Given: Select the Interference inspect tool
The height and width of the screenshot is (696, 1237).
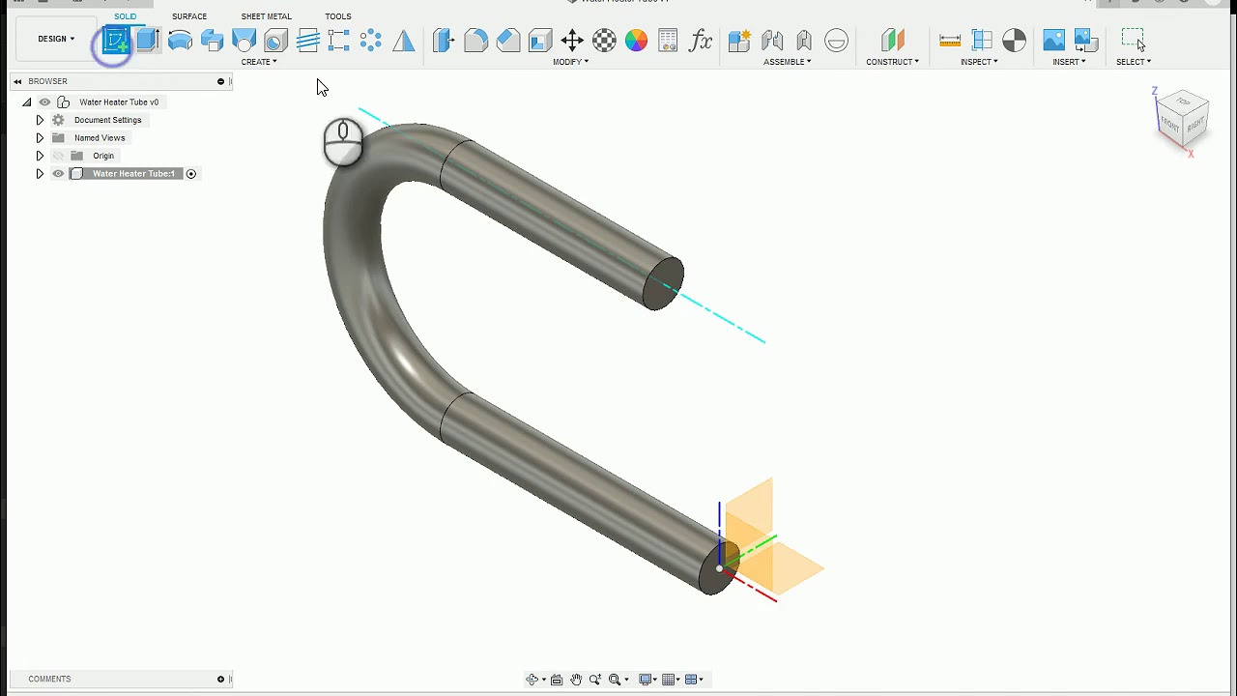Looking at the screenshot, I should pos(982,41).
